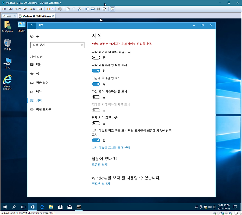Screen dimensions: 242x215
Task: Toggle 전체 시작 화면 사용 switch
Action: pyautogui.click(x=96, y=123)
